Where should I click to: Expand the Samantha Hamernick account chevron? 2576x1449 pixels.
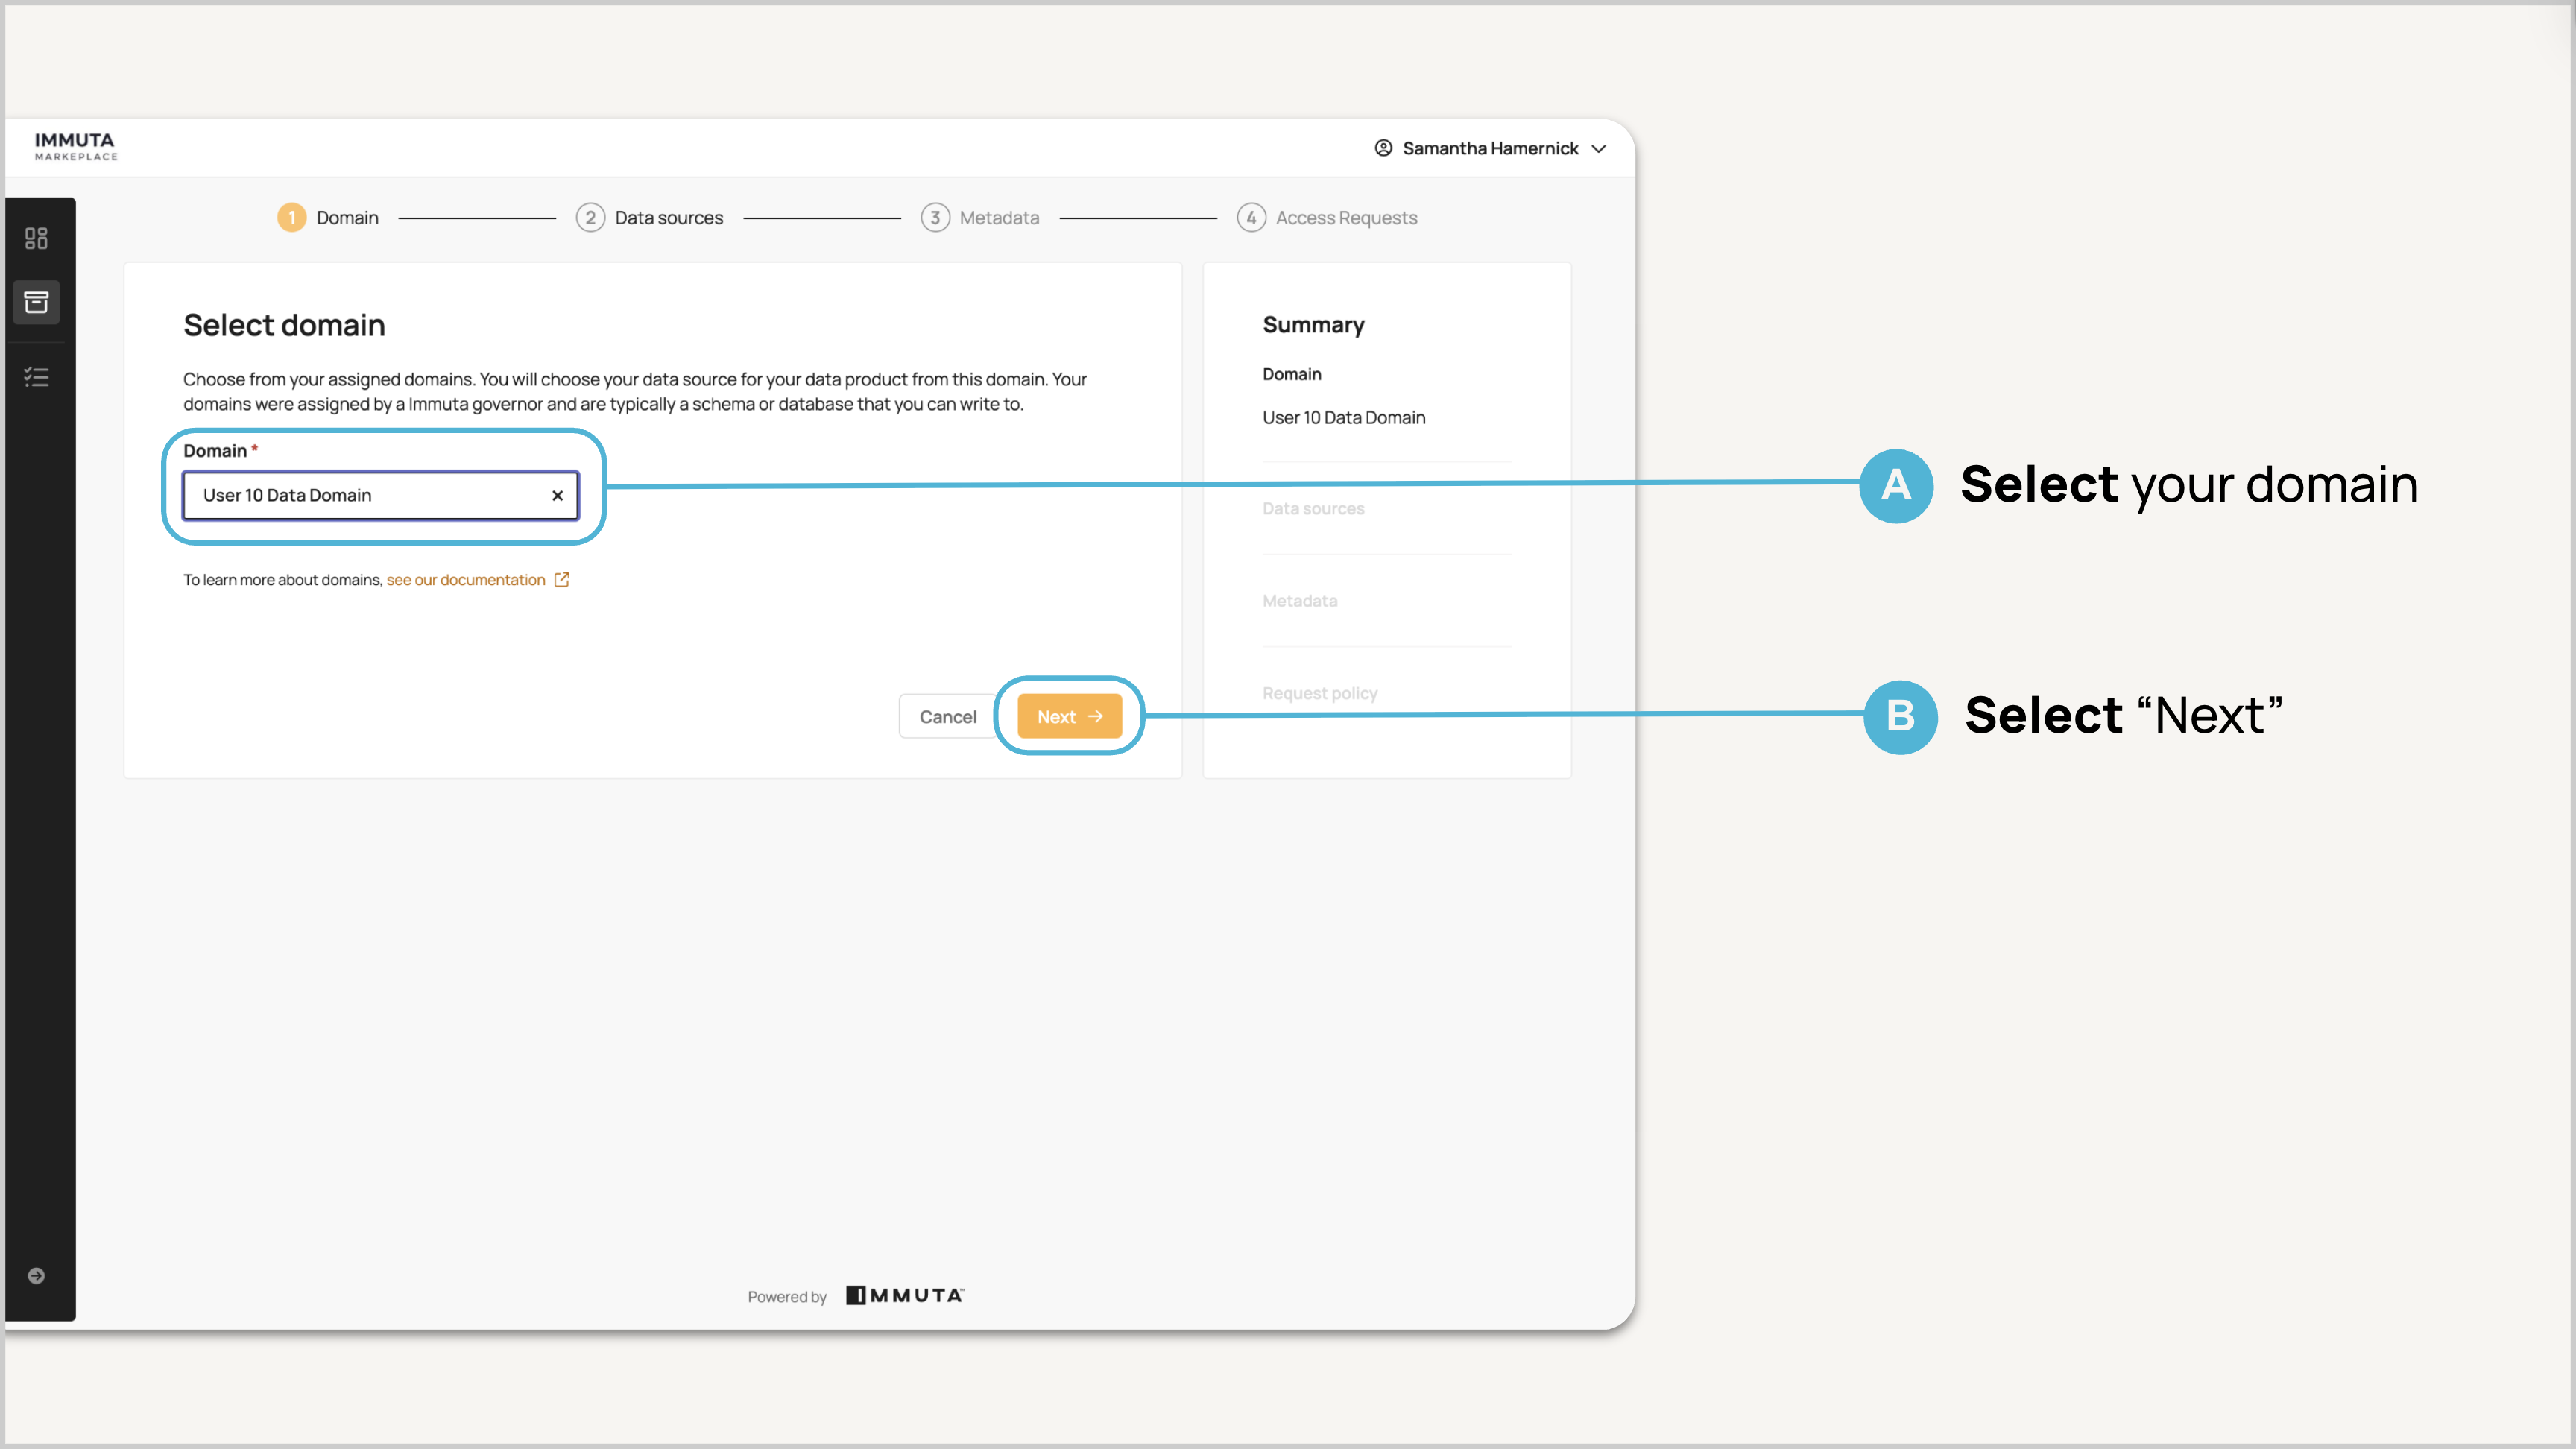1599,149
